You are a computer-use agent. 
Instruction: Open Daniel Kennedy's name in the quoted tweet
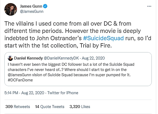28,58
